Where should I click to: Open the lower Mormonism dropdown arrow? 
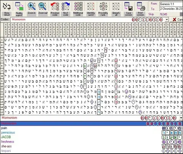click(181, 118)
